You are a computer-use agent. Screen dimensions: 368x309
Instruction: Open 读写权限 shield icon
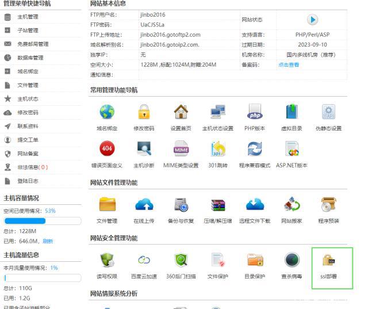[107, 260]
